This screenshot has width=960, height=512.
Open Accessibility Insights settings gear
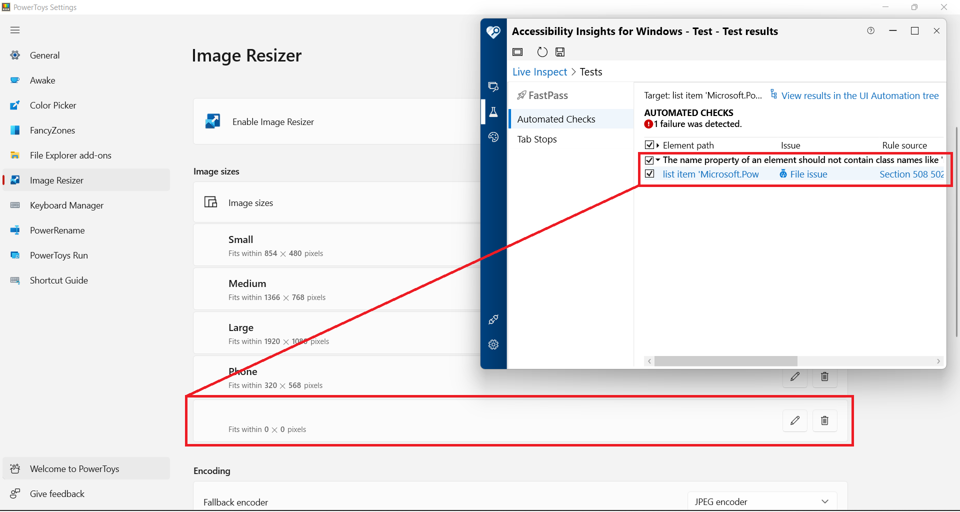[493, 344]
